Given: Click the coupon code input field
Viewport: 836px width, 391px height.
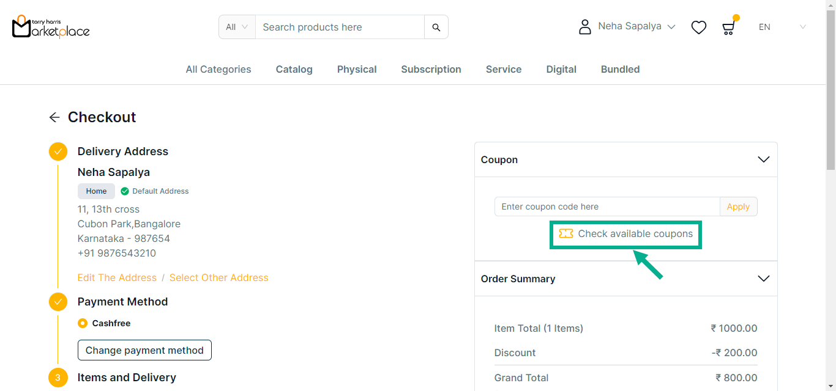Looking at the screenshot, I should click(x=606, y=206).
